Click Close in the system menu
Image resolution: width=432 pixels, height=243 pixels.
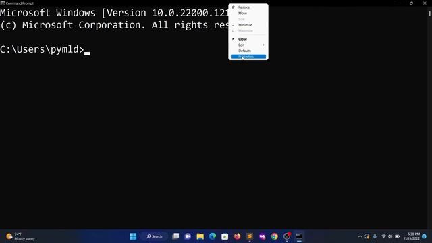pyautogui.click(x=248, y=39)
